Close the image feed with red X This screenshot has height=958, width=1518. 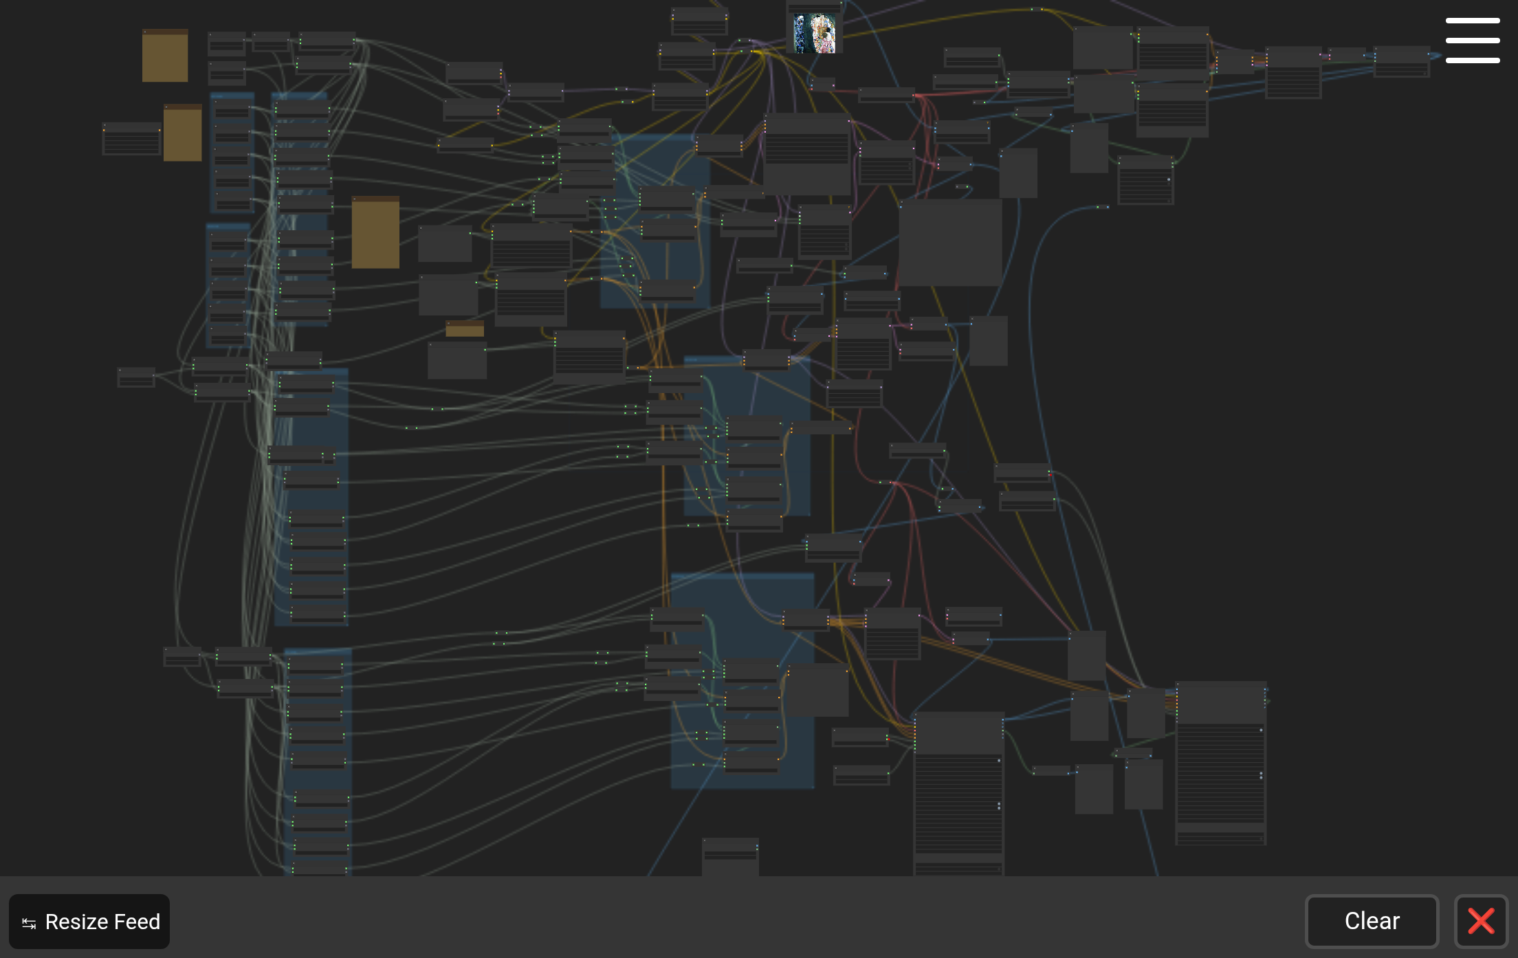[x=1480, y=921]
